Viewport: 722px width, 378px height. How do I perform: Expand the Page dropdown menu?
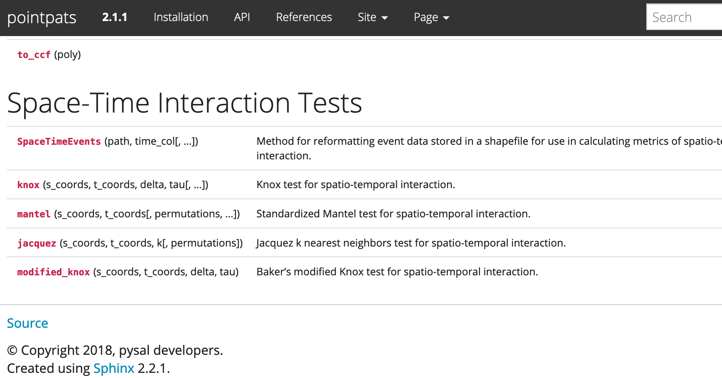coord(432,17)
